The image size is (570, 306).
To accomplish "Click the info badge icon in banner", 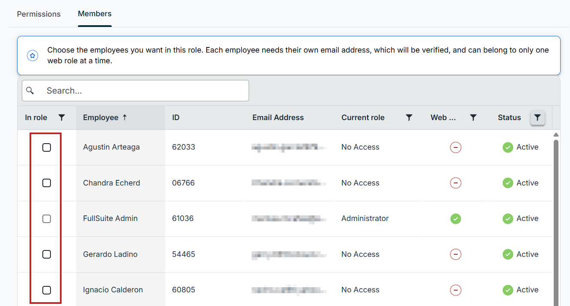I will click(33, 56).
